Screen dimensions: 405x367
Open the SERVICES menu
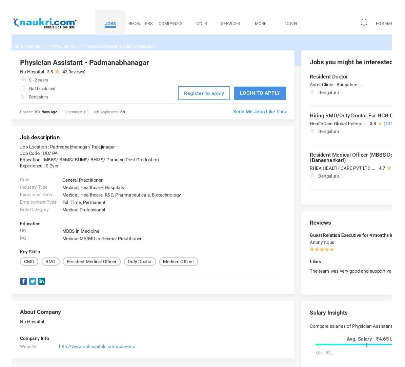click(230, 23)
